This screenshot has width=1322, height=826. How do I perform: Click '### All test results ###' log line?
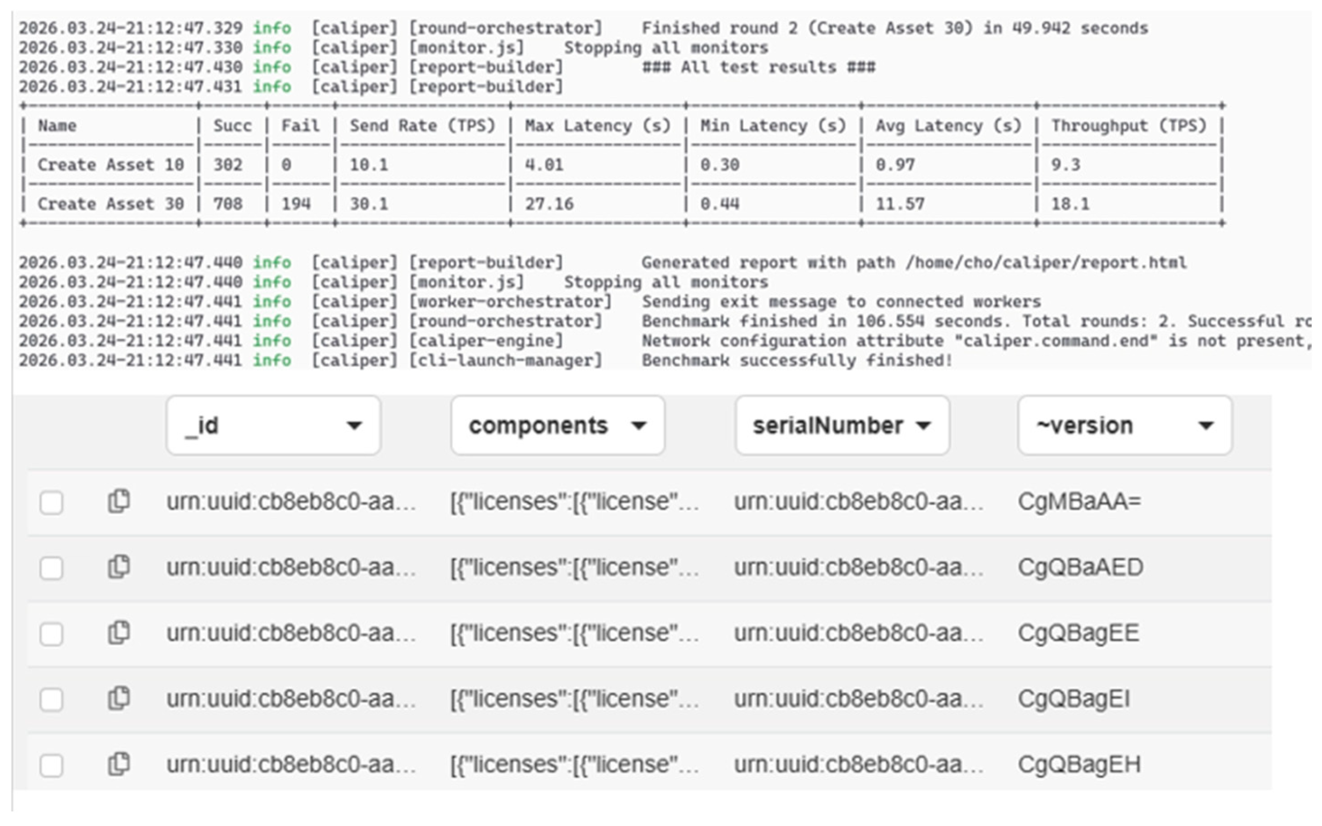point(759,67)
